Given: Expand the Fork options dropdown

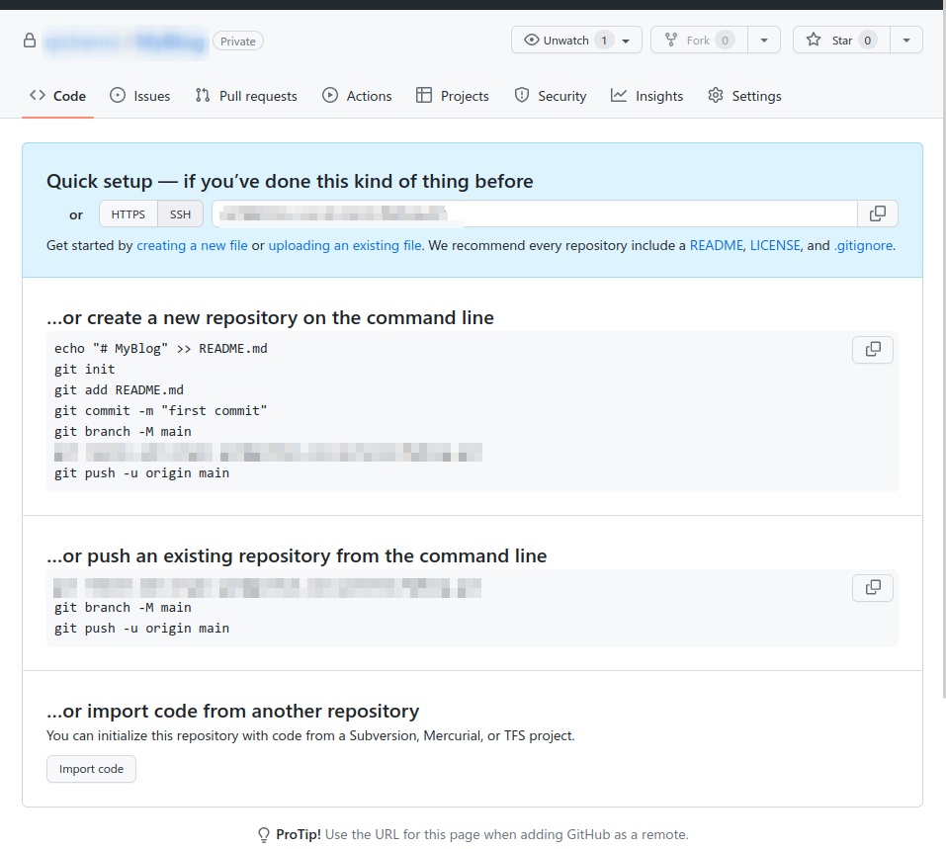Looking at the screenshot, I should point(764,41).
